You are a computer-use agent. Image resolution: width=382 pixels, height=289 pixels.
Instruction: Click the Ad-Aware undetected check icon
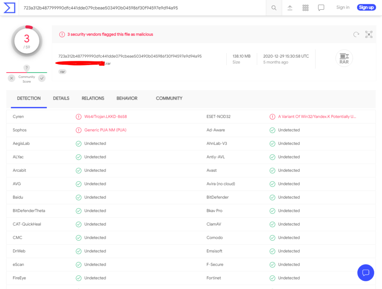(272, 130)
